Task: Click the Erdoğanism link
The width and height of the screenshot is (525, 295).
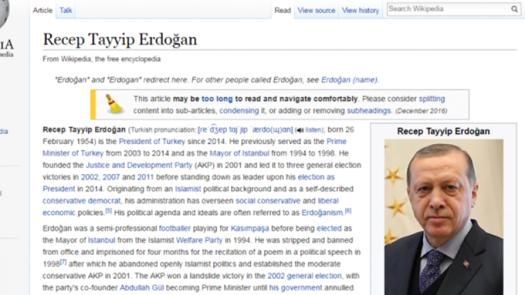Action: (322, 213)
